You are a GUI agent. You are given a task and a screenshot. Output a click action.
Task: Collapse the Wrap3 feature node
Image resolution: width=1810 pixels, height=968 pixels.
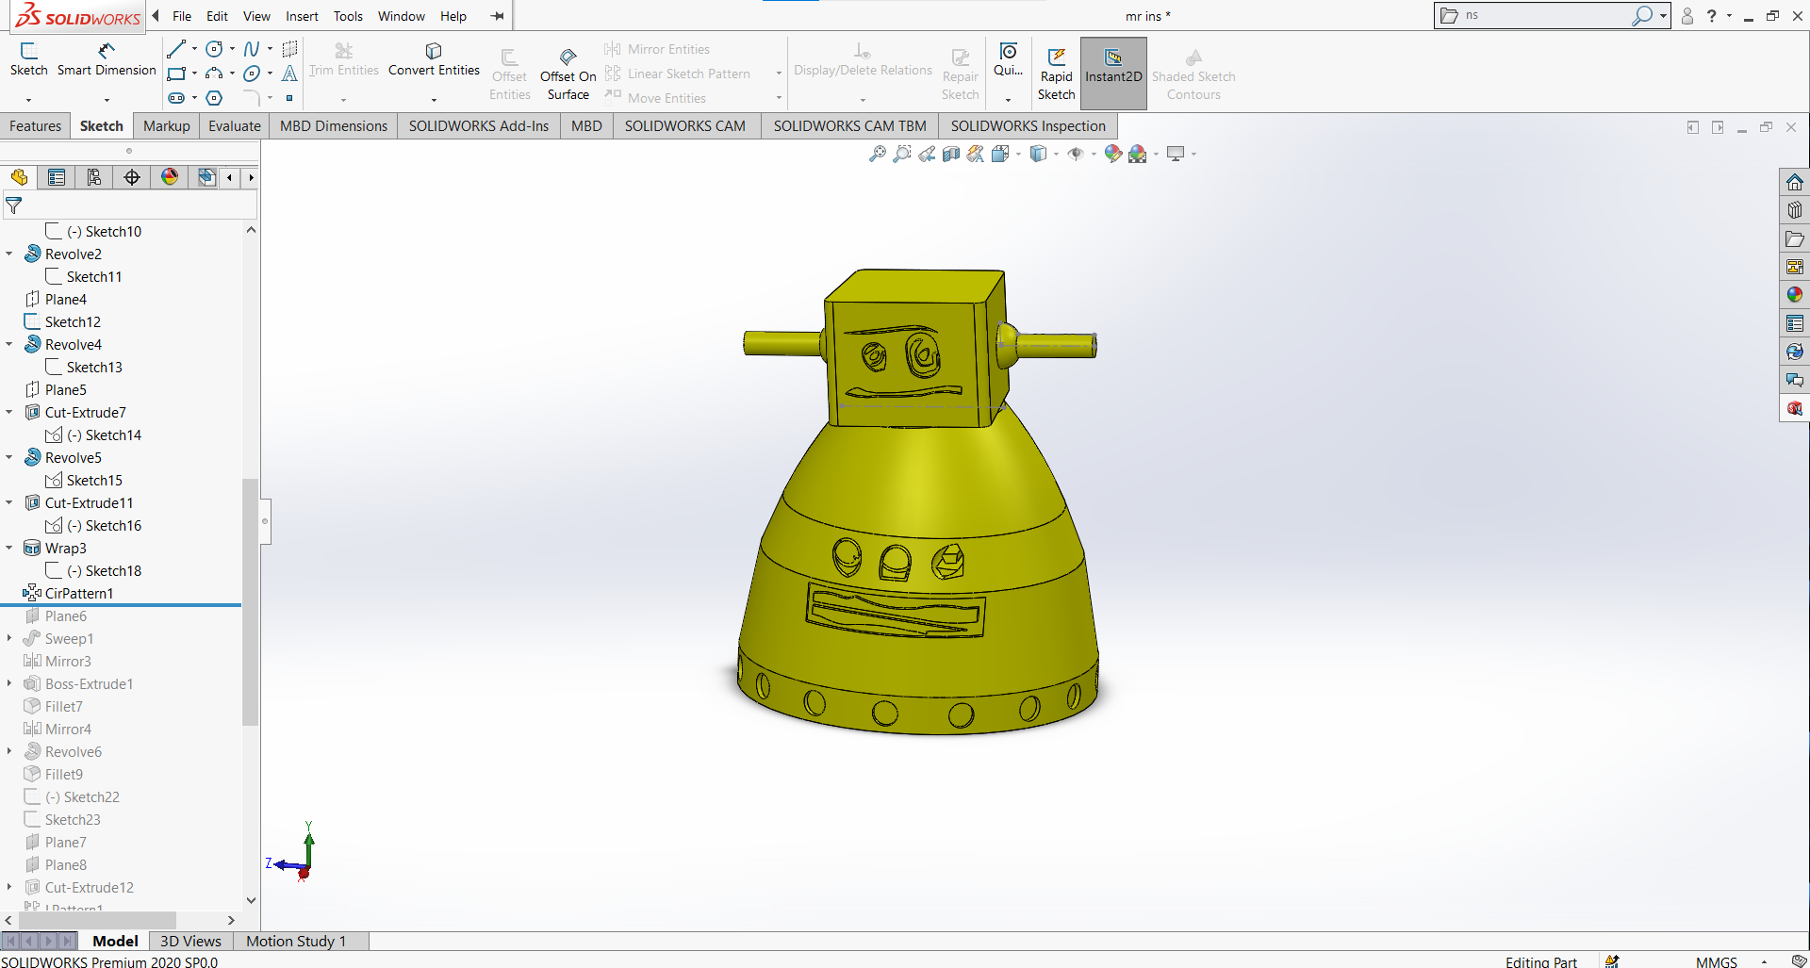(x=9, y=549)
